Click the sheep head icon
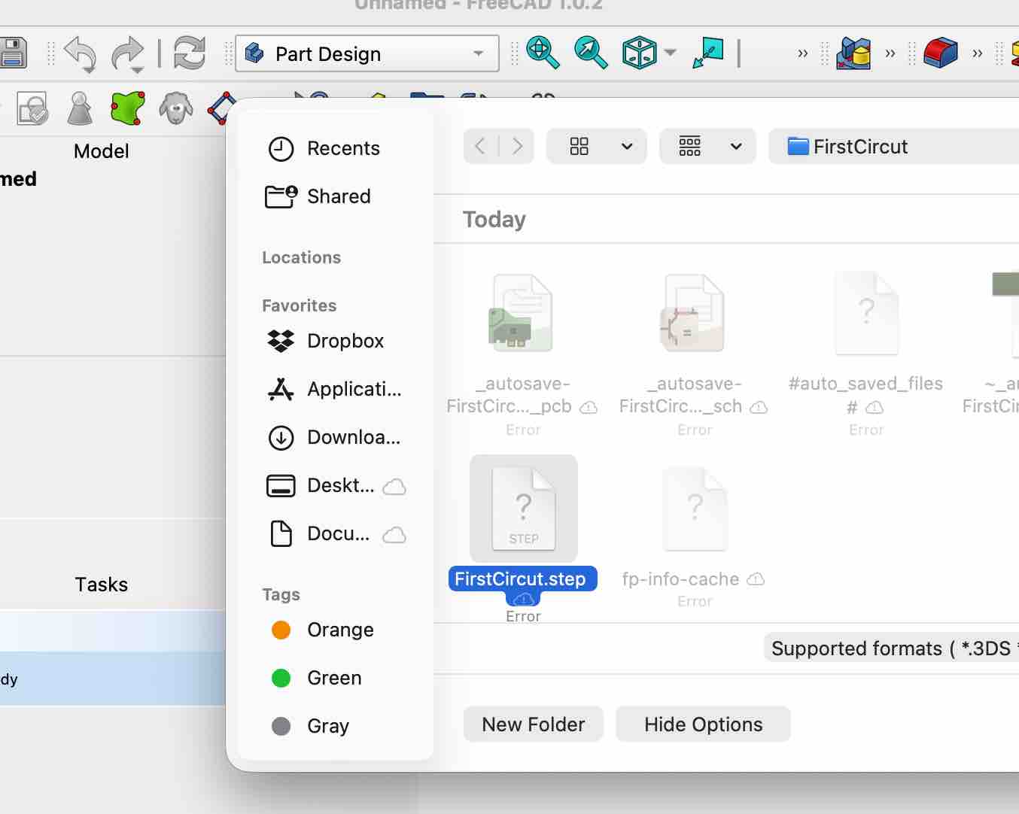 coord(176,109)
